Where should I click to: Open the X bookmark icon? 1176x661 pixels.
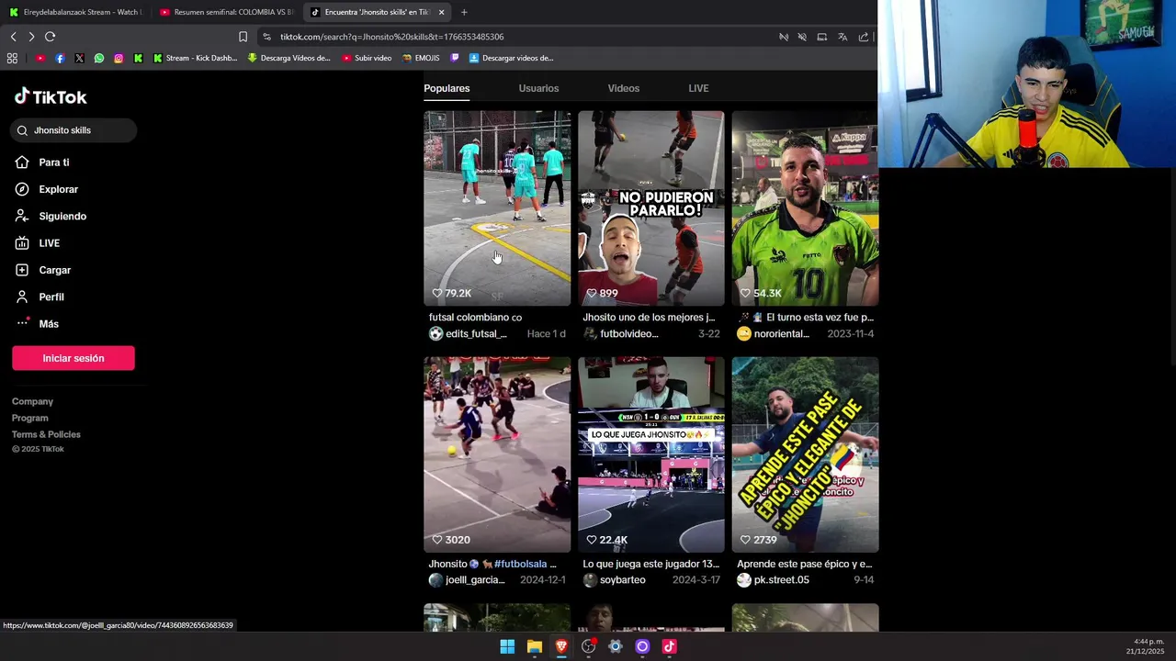[79, 58]
